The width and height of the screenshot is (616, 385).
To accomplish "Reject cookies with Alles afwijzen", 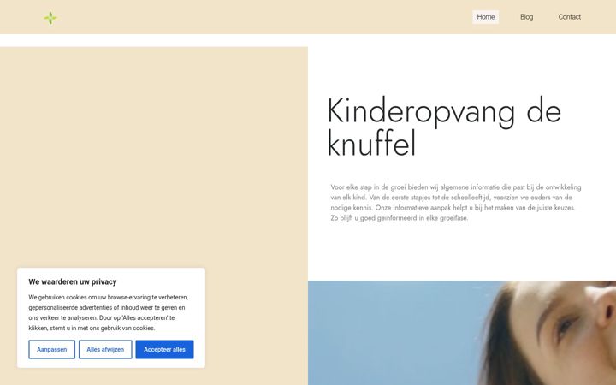I will coord(105,349).
